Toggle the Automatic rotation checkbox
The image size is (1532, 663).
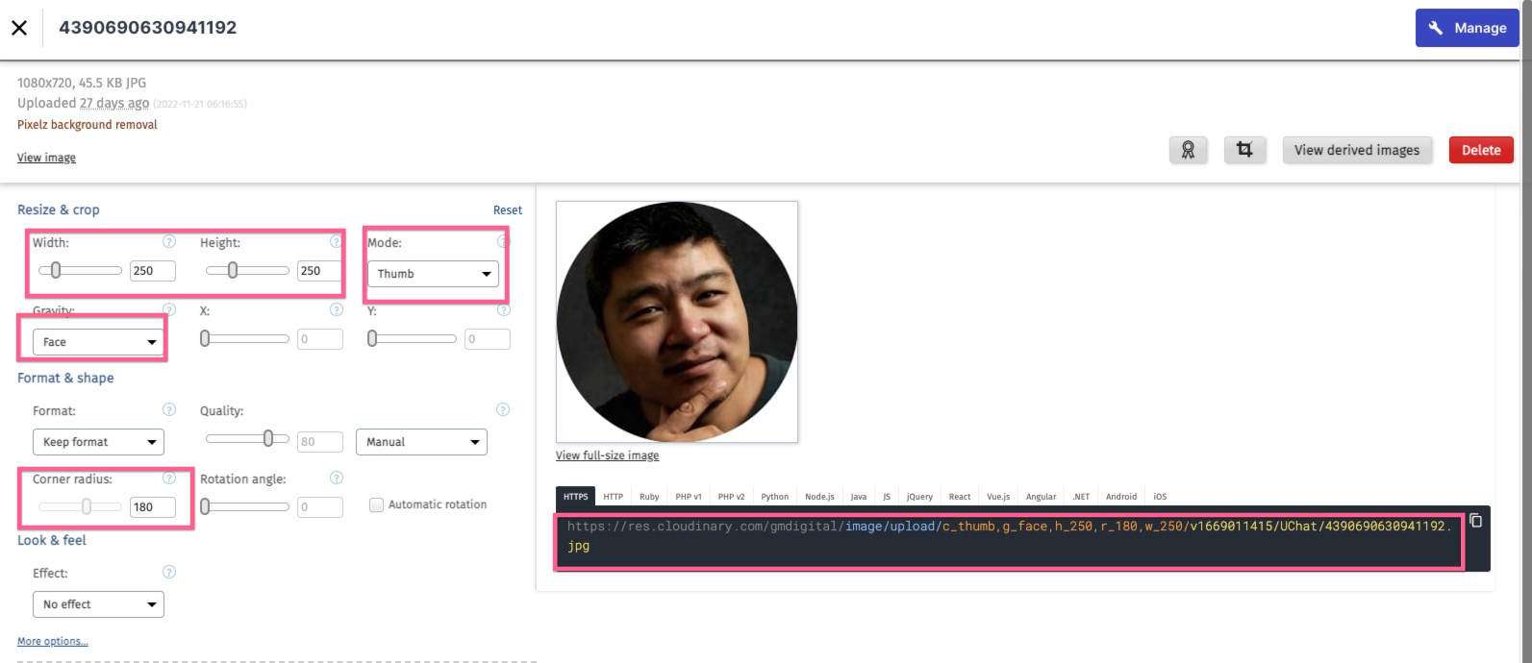point(377,504)
